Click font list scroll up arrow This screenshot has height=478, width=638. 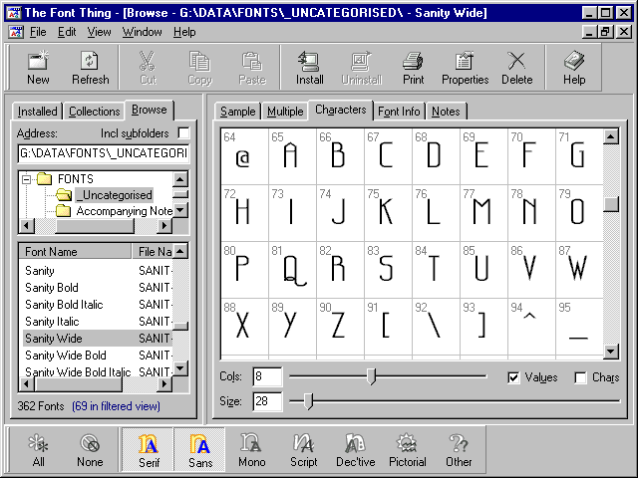tap(180, 251)
